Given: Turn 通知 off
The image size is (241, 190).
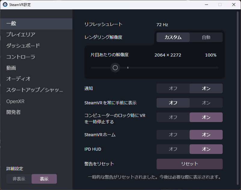Looking at the screenshot, I should pos(173,88).
